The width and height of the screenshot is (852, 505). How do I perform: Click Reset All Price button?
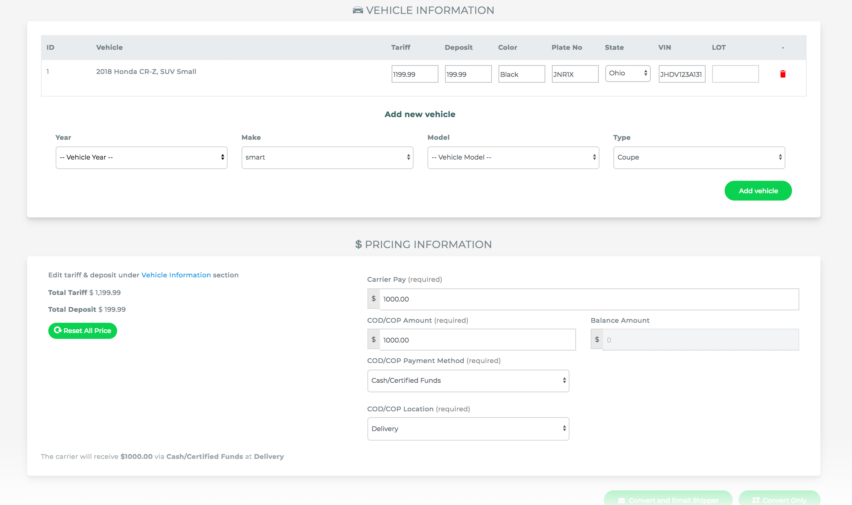(83, 331)
